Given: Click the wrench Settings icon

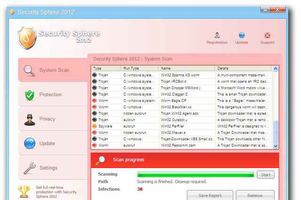Looking at the screenshot, I should [x=30, y=168].
